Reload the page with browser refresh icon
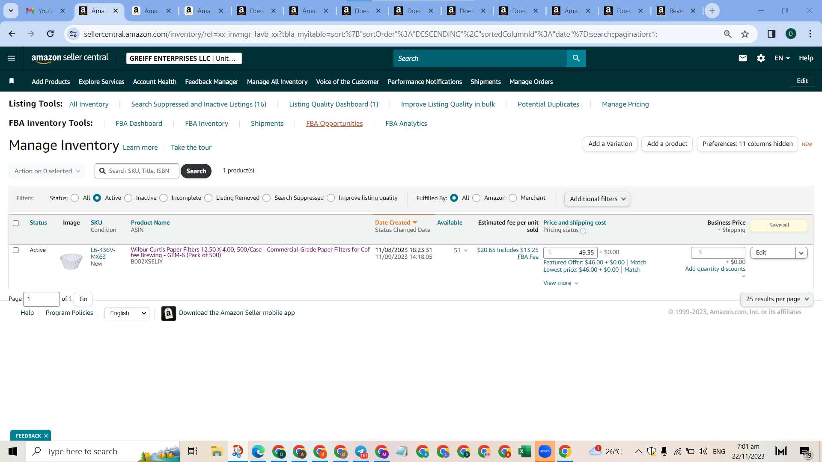822x462 pixels. point(51,34)
